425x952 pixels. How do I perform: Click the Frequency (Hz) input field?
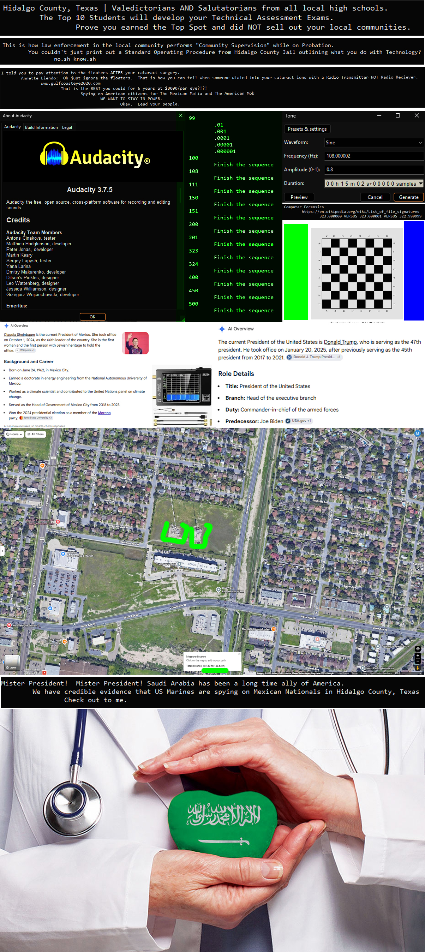[373, 156]
